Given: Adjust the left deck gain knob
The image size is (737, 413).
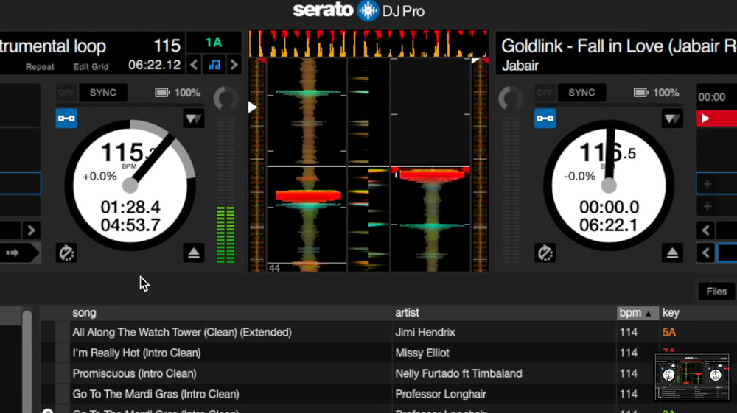Looking at the screenshot, I should [x=226, y=99].
